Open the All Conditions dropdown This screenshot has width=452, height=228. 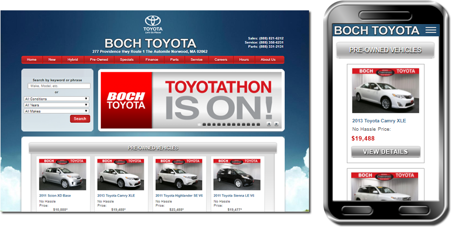pyautogui.click(x=56, y=99)
